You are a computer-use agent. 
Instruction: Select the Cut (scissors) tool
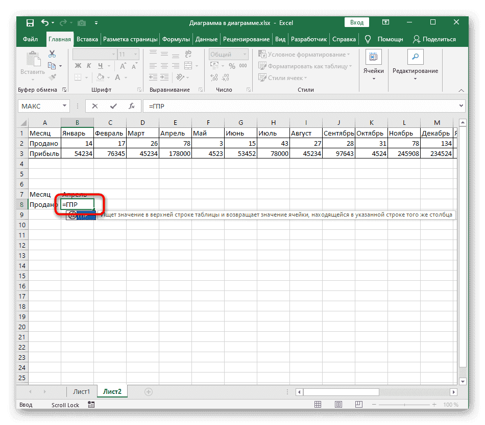click(52, 53)
